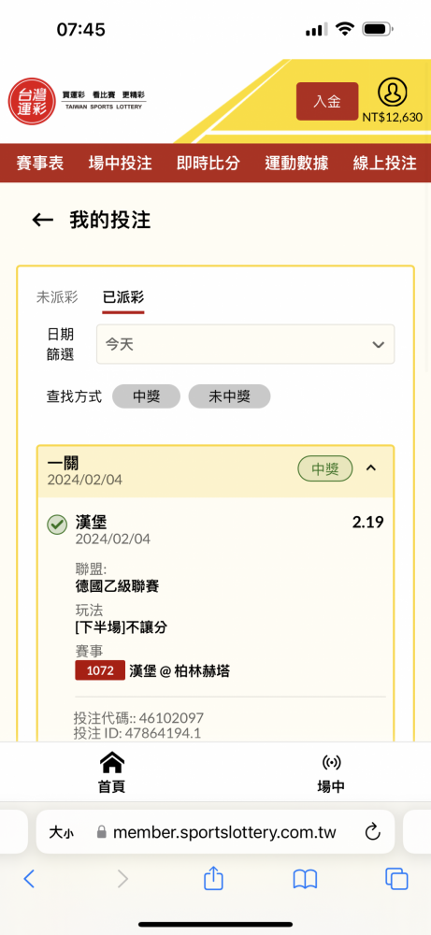Image resolution: width=431 pixels, height=935 pixels.
Task: Collapse the 一關 bet card chevron
Action: click(371, 468)
